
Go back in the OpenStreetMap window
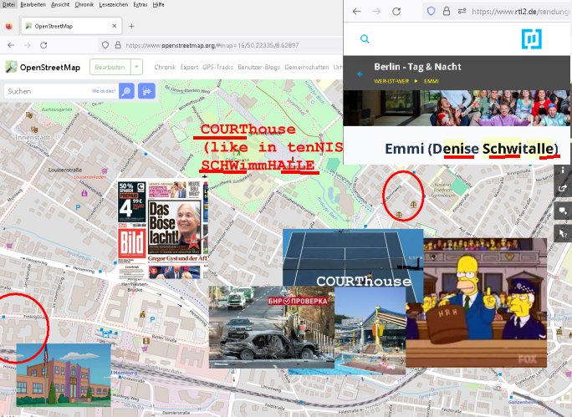click(11, 45)
